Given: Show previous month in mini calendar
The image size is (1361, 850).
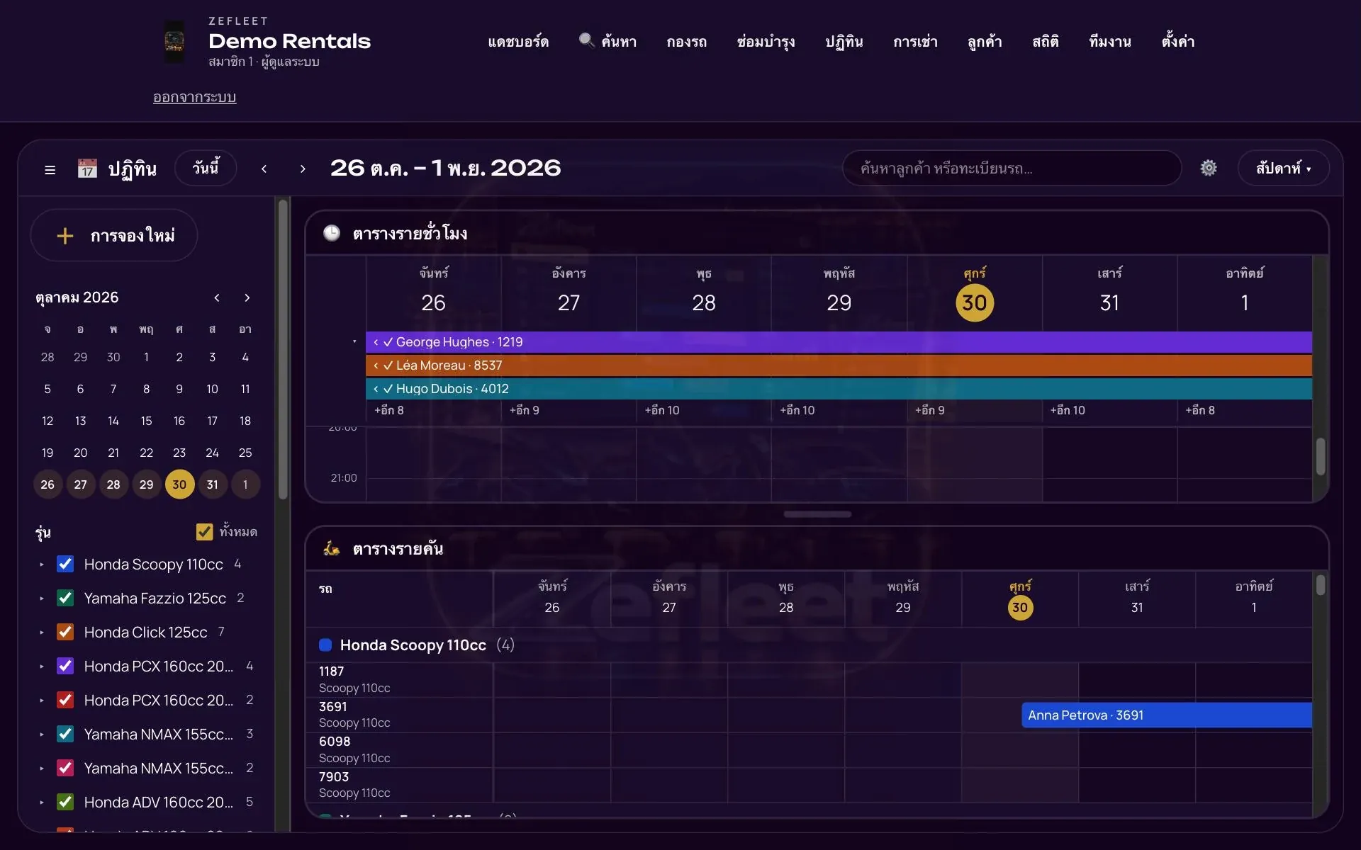Looking at the screenshot, I should pos(217,298).
